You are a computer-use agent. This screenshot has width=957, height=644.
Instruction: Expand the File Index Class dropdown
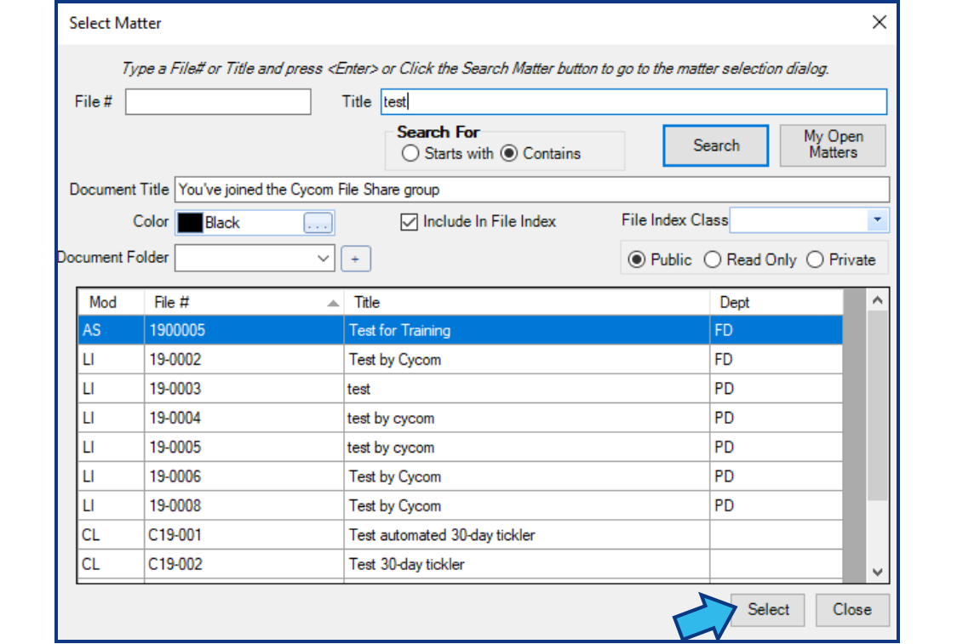[877, 220]
